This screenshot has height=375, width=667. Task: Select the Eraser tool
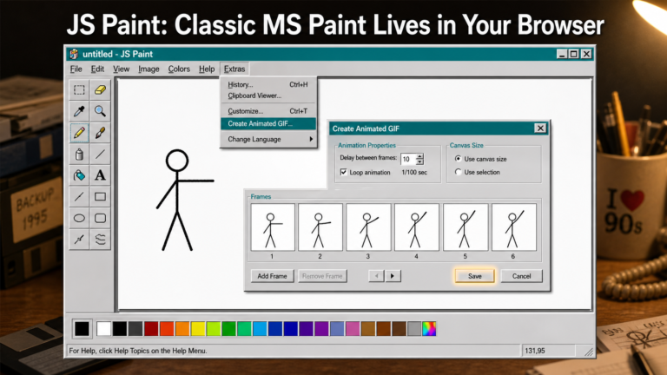point(100,89)
